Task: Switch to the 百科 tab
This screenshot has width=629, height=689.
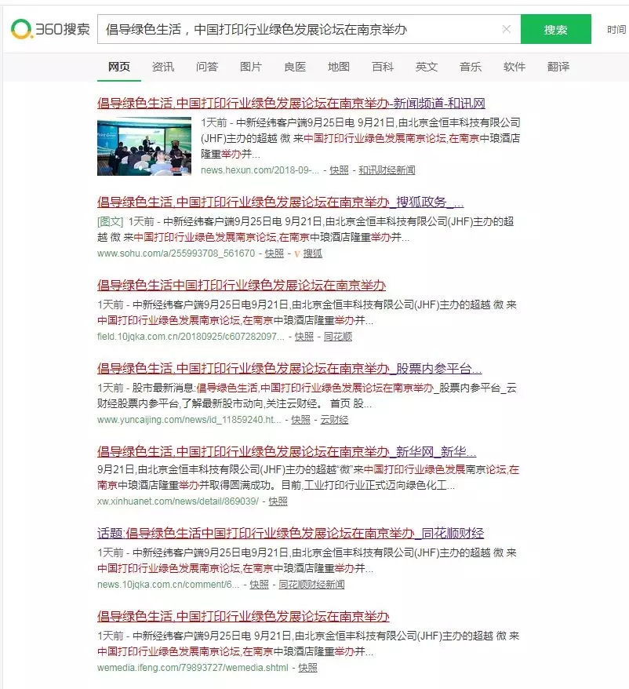Action: click(383, 67)
